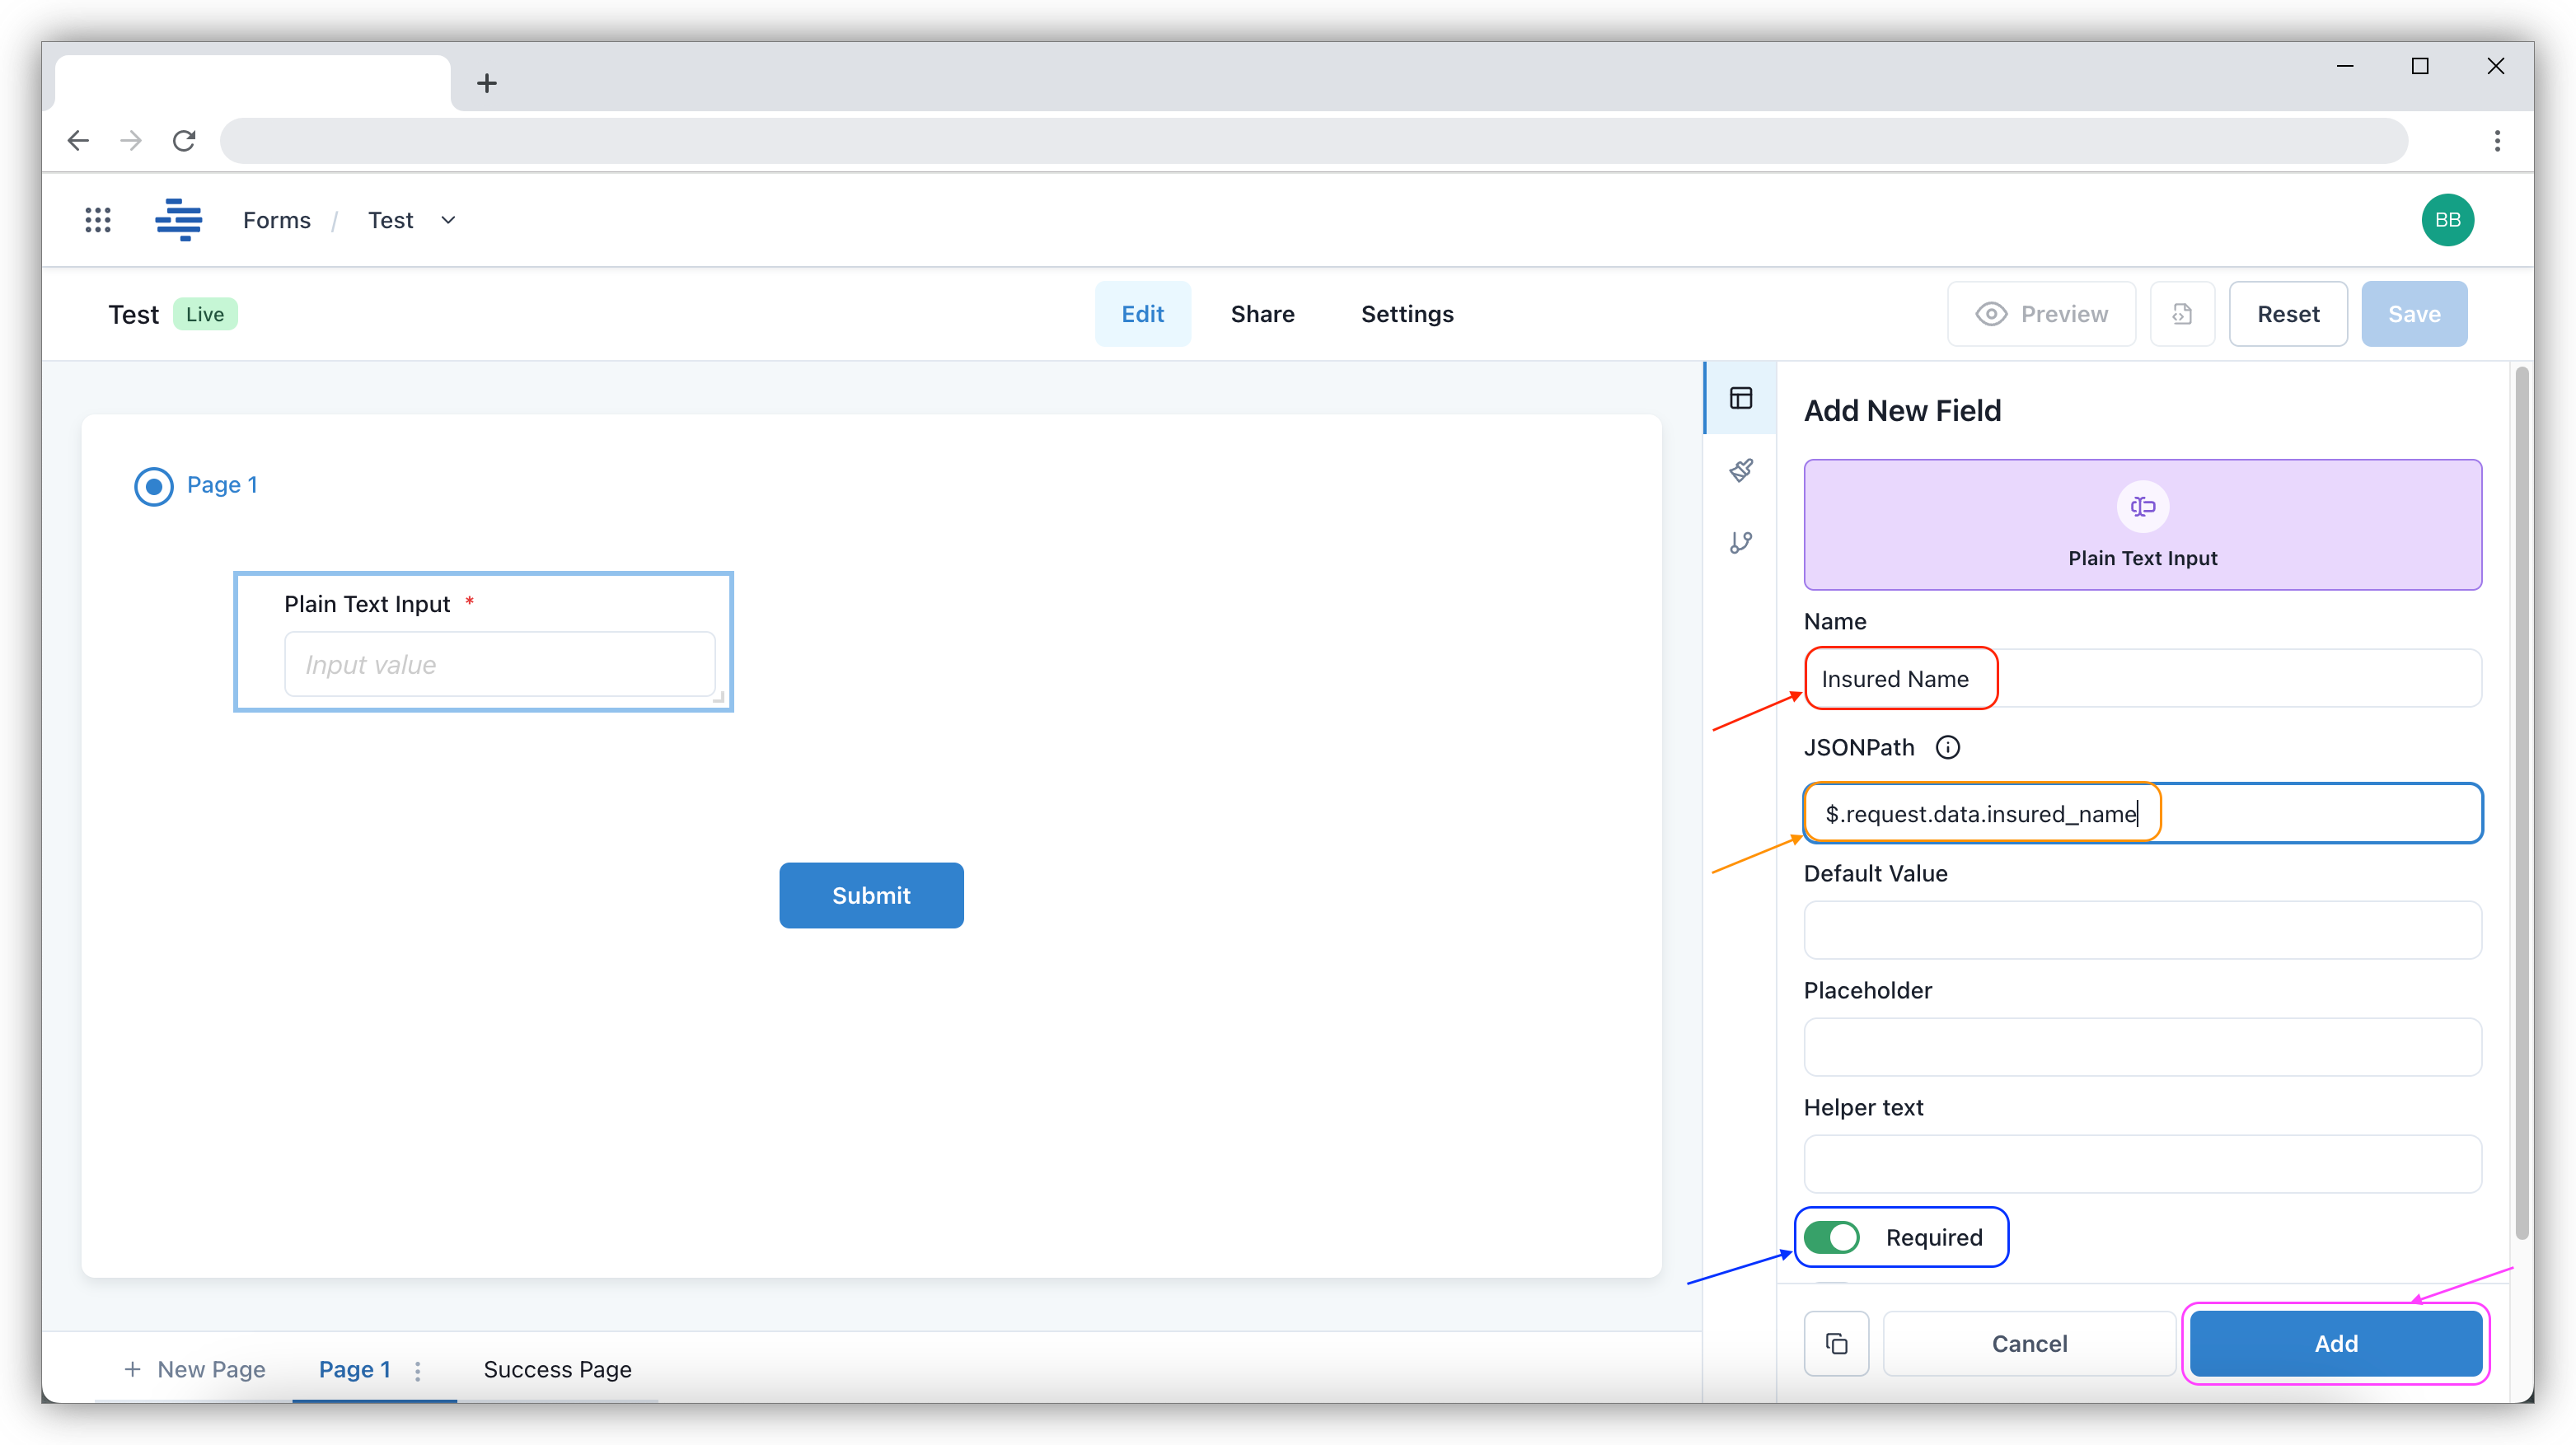Image resolution: width=2576 pixels, height=1445 pixels.
Task: Open the BB user avatar
Action: click(x=2447, y=220)
